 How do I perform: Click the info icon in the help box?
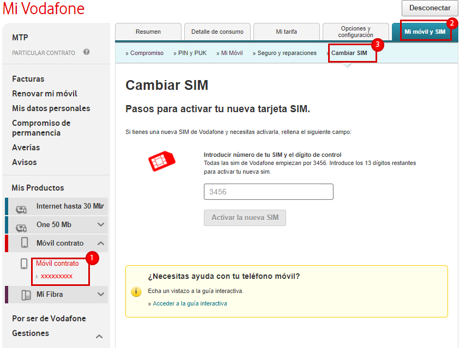(x=135, y=291)
